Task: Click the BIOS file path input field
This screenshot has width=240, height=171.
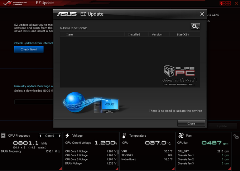Action: tap(34, 102)
